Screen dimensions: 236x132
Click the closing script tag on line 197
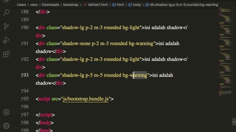45,115
